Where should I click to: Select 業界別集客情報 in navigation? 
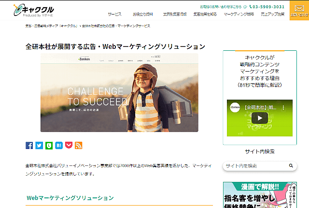click(x=175, y=15)
